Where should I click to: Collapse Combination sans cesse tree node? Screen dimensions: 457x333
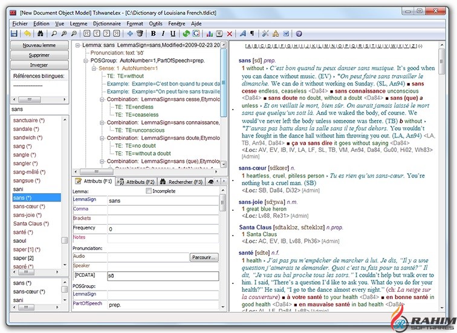pyautogui.click(x=102, y=99)
